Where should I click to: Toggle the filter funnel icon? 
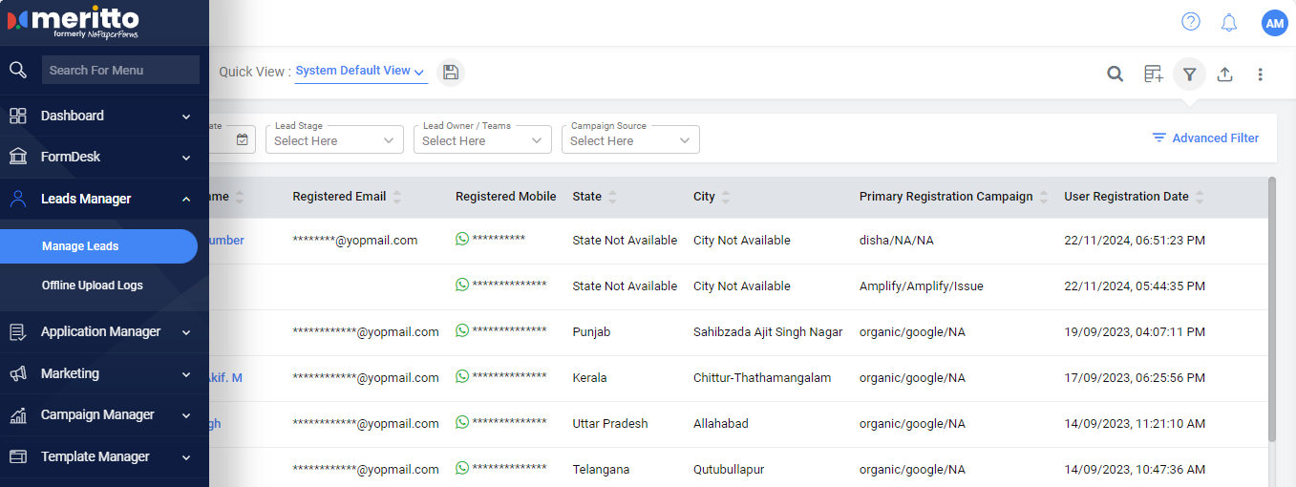pyautogui.click(x=1189, y=74)
